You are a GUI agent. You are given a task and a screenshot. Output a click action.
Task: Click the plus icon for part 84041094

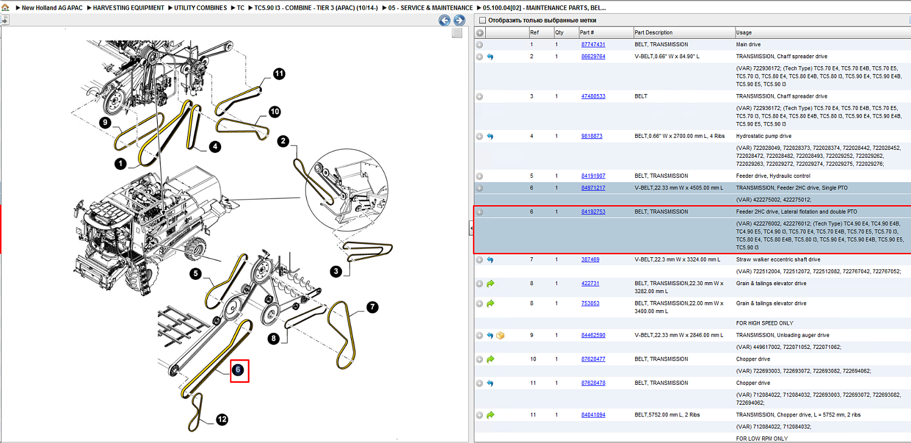coord(480,415)
